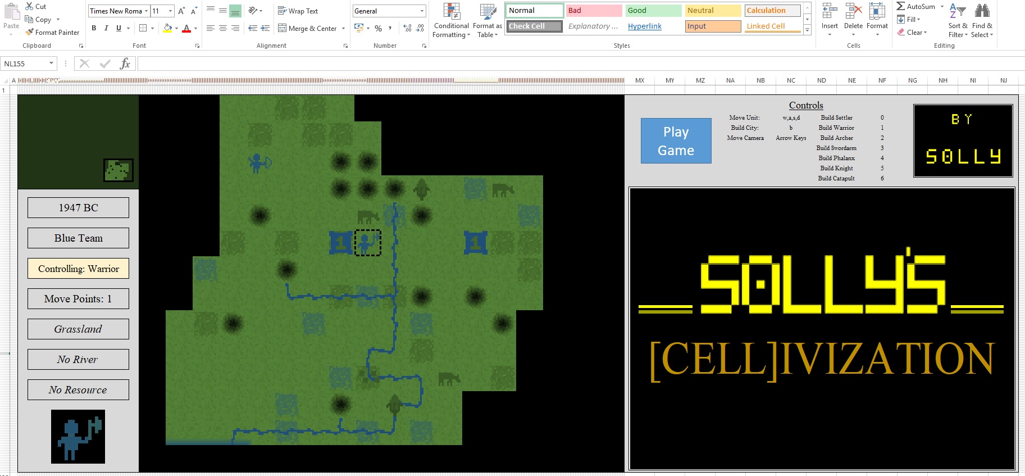Viewport: 1025px width, 476px height.
Task: Click the AutoSum sigma icon
Action: (x=900, y=6)
